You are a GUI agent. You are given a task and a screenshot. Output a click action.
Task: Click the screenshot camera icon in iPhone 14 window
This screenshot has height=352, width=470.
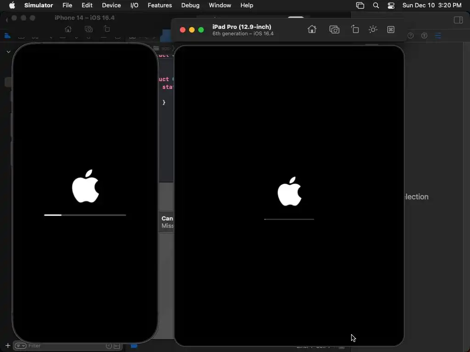pyautogui.click(x=89, y=29)
